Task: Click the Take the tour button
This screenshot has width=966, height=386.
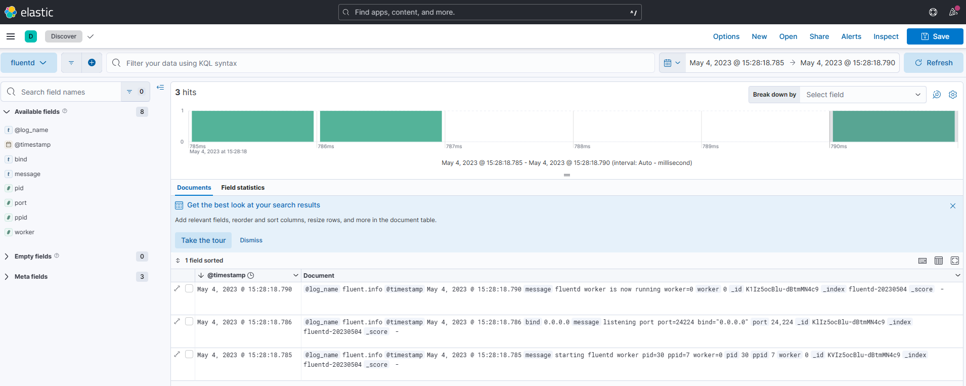Action: coord(203,240)
